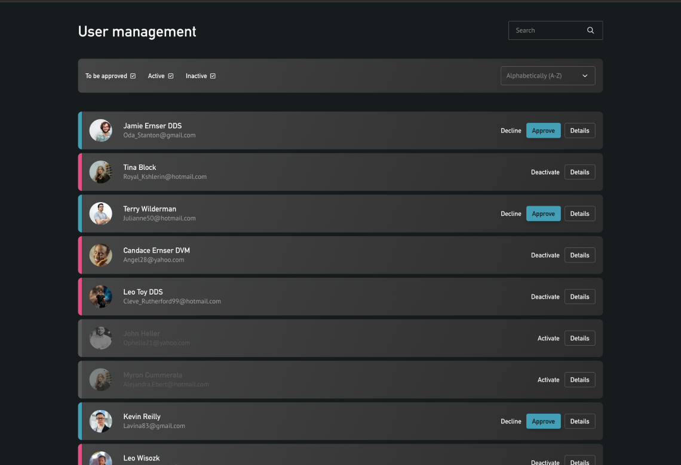Image resolution: width=681 pixels, height=465 pixels.
Task: Select the name John Heller
Action: coord(142,333)
